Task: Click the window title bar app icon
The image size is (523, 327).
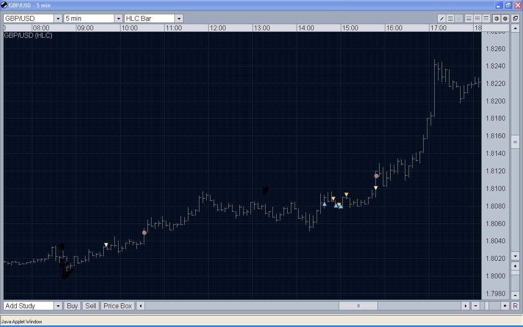Action: pyautogui.click(x=4, y=5)
